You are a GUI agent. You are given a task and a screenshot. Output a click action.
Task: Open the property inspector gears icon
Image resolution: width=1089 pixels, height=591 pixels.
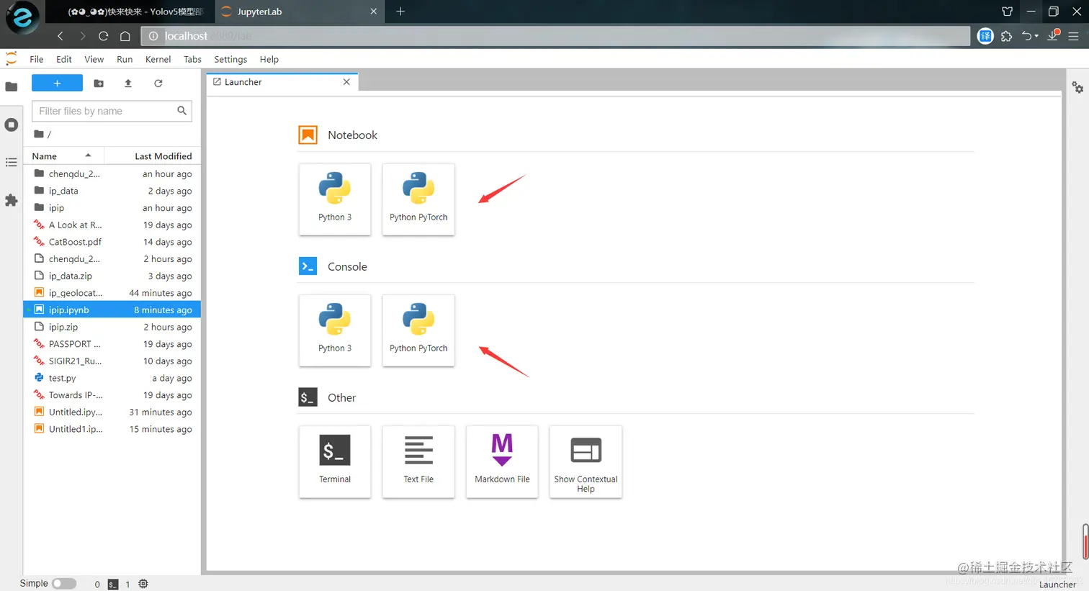pyautogui.click(x=1077, y=88)
